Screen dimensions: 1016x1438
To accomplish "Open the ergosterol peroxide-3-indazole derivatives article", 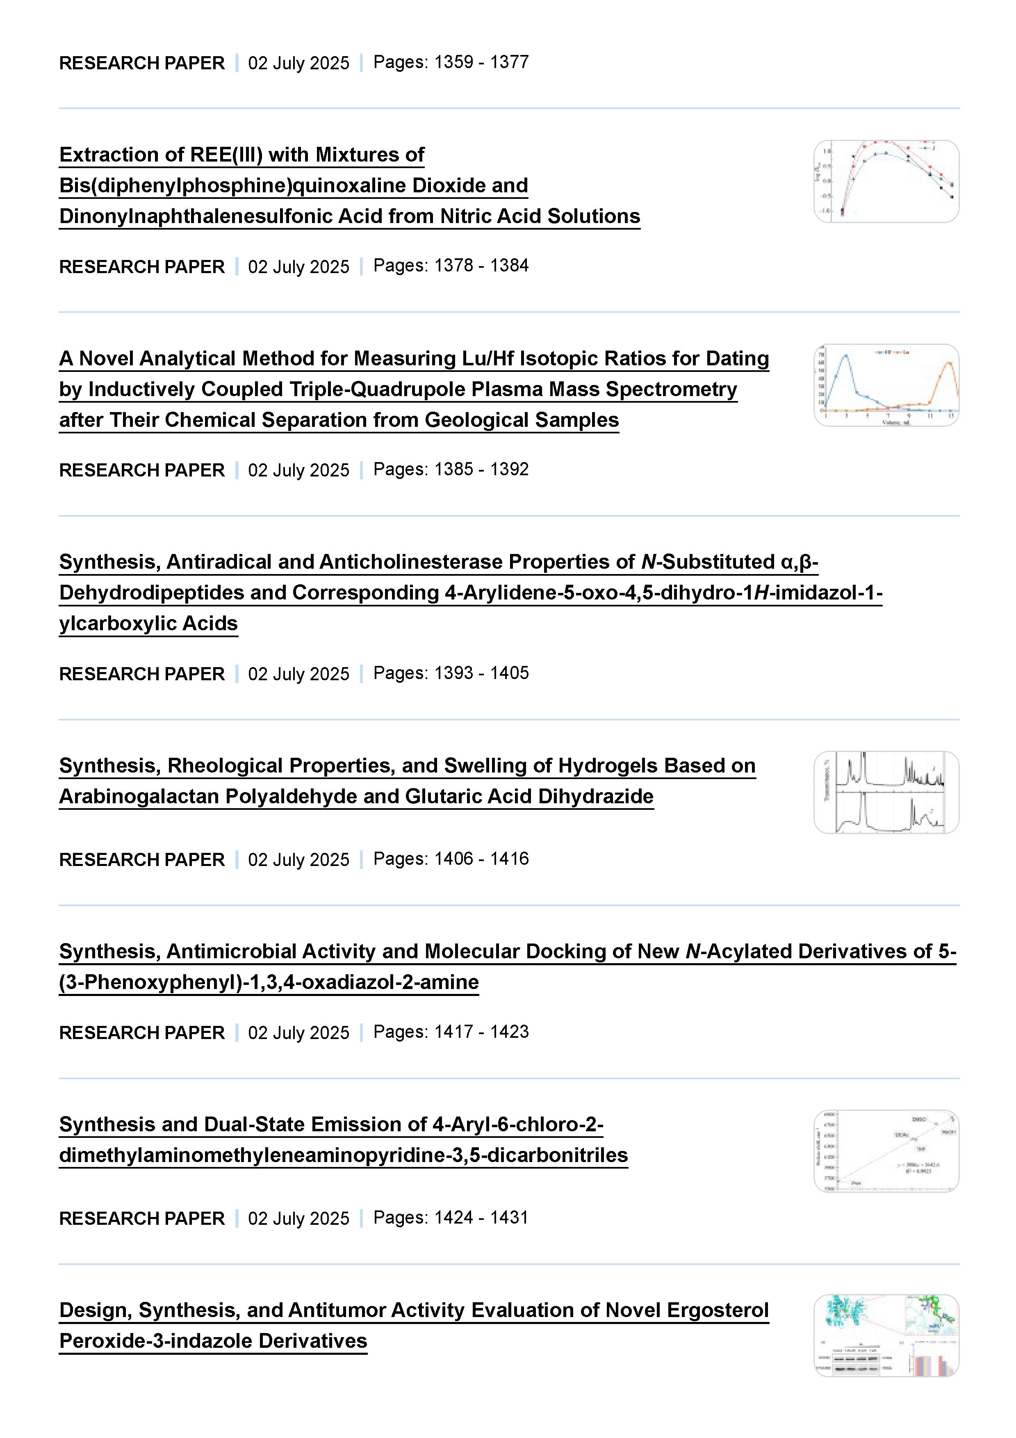I will point(413,1325).
